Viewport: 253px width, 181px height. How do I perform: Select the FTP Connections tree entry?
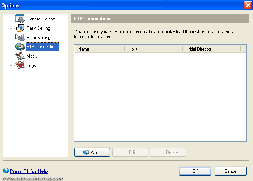tap(43, 47)
